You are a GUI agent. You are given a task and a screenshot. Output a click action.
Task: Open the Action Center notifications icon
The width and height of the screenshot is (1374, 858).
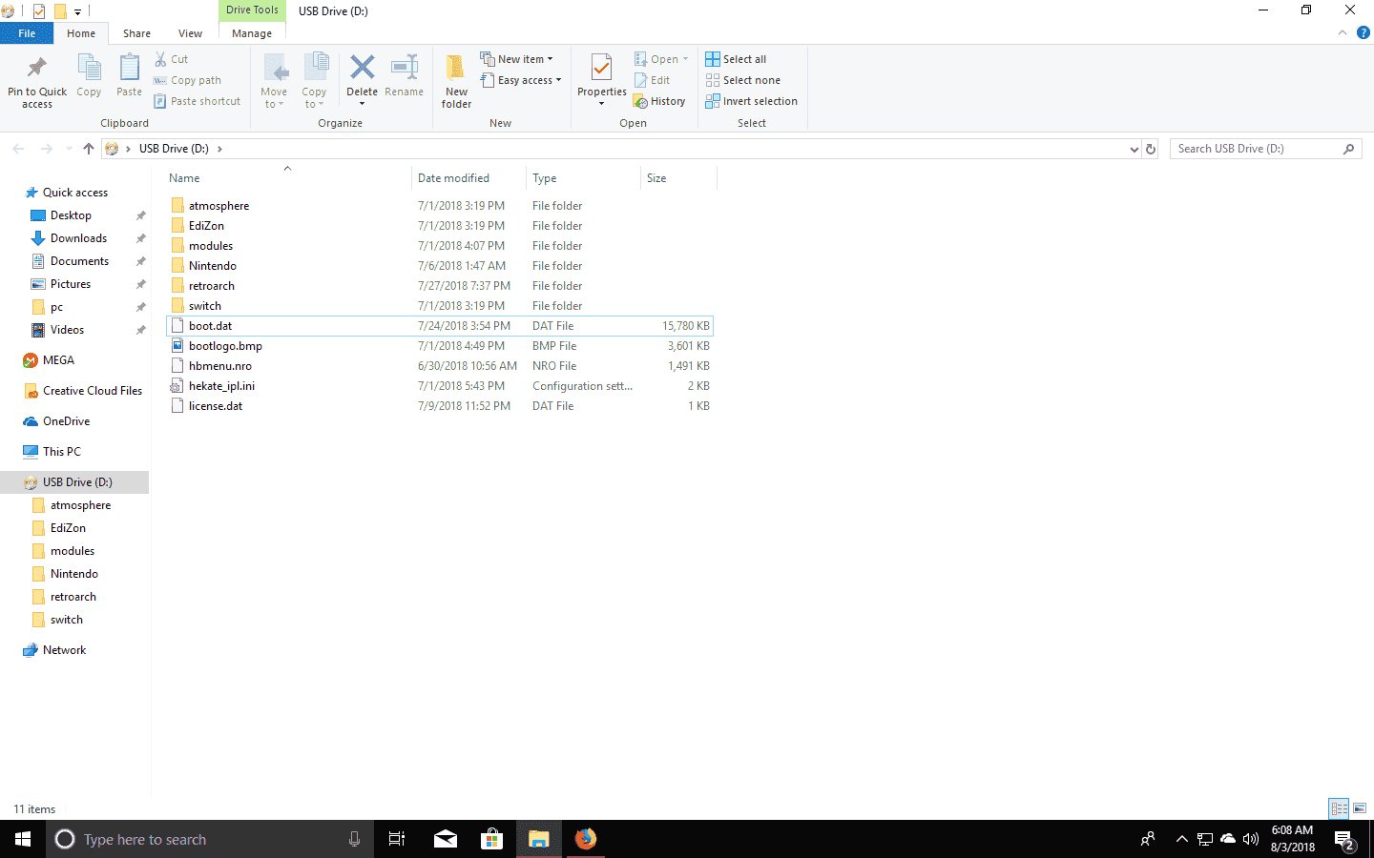point(1345,840)
